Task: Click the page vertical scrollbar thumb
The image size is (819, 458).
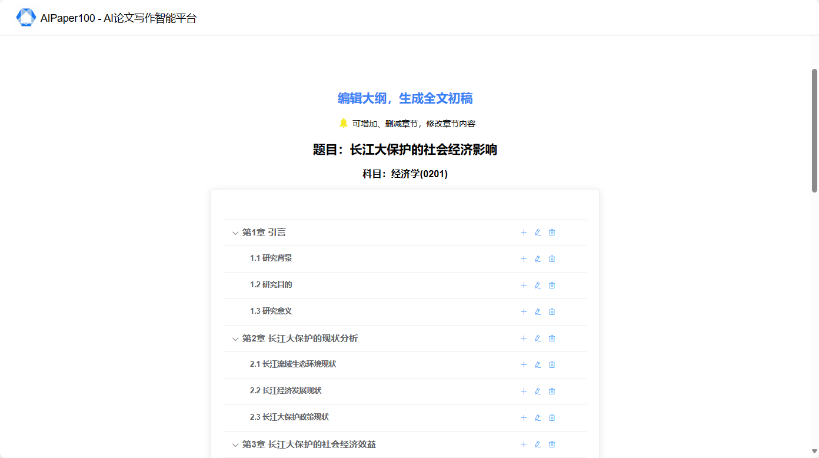Action: (815, 130)
